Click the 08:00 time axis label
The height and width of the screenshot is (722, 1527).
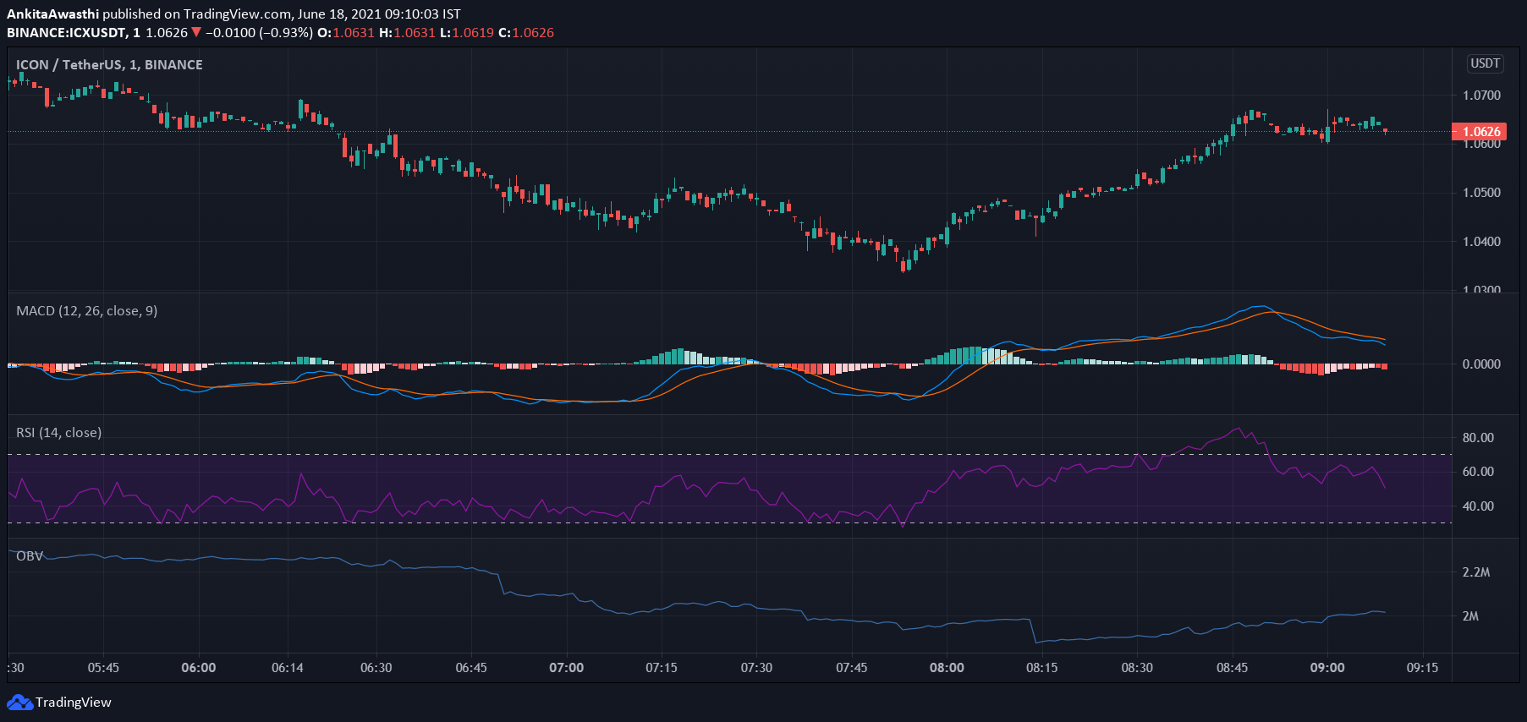point(947,668)
